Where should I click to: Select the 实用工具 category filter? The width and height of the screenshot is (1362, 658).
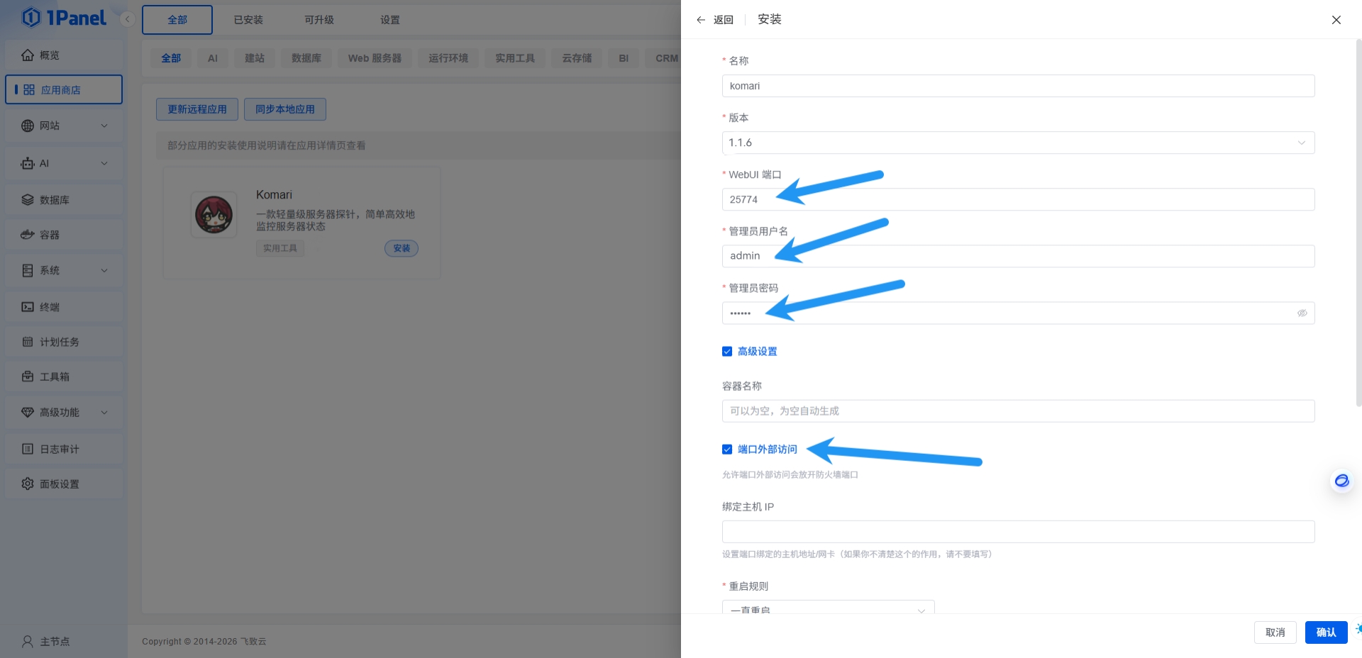[514, 57]
